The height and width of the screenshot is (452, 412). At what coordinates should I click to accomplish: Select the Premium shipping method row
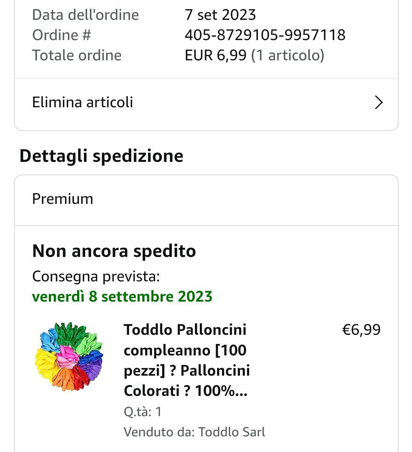click(x=206, y=200)
